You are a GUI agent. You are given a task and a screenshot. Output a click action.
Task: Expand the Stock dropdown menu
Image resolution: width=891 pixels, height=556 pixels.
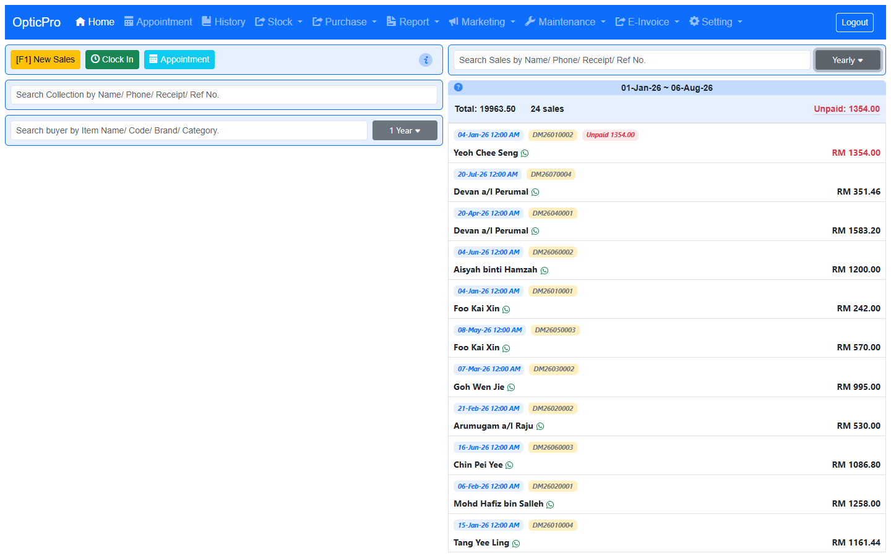279,22
